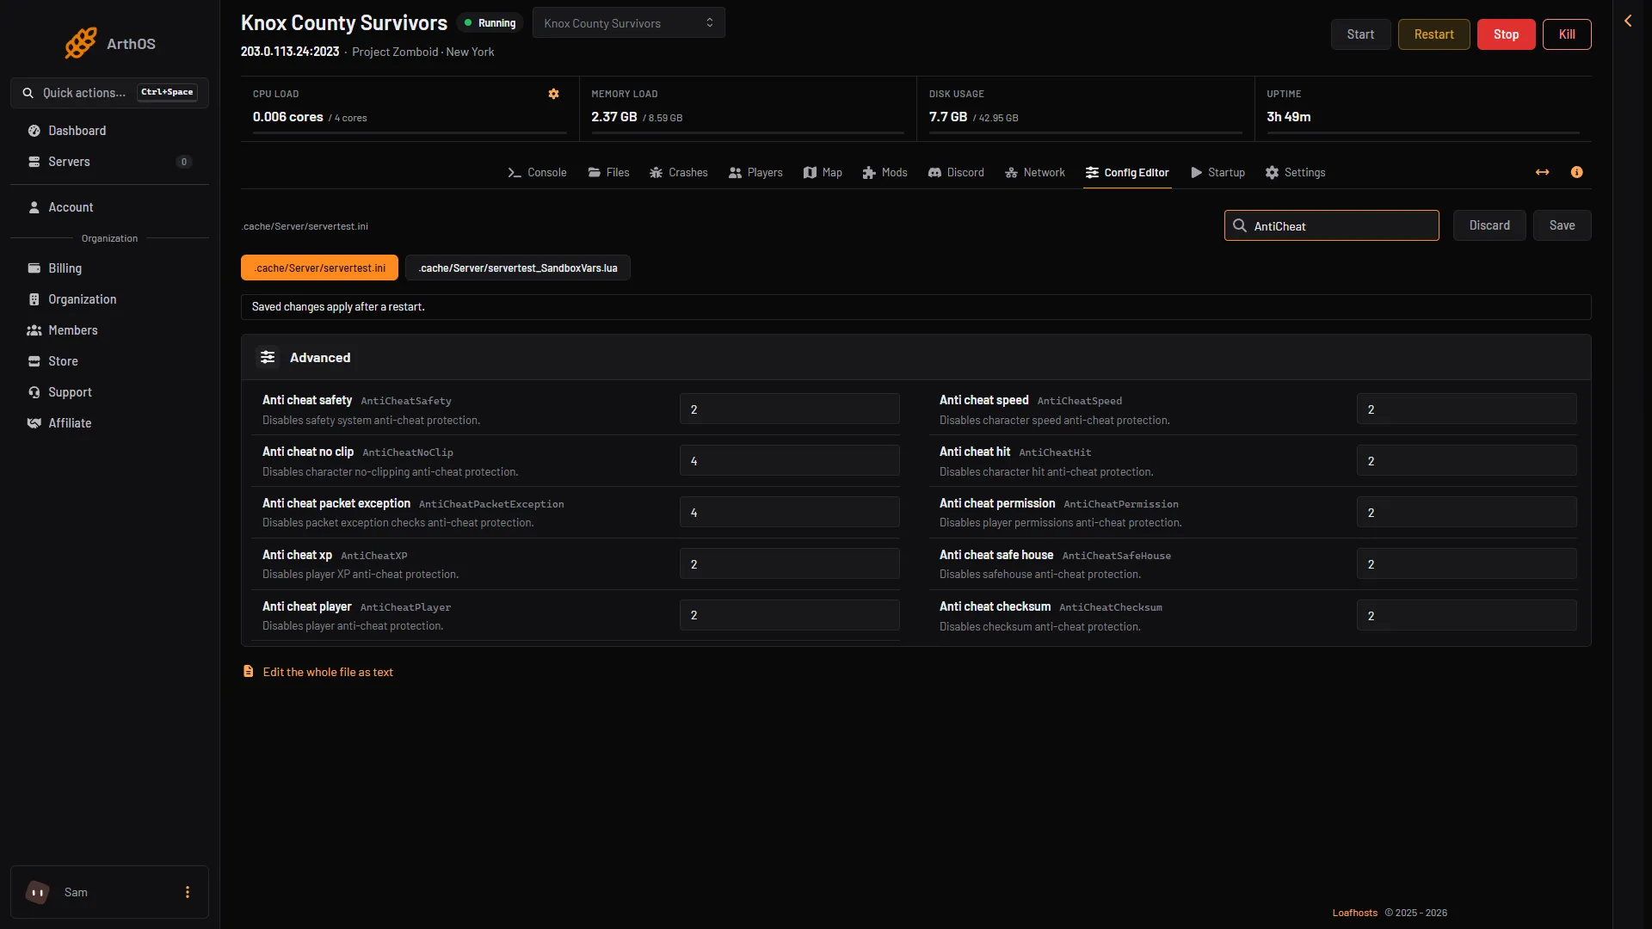Focus the AntiCheat search field
This screenshot has width=1652, height=929.
(1331, 225)
